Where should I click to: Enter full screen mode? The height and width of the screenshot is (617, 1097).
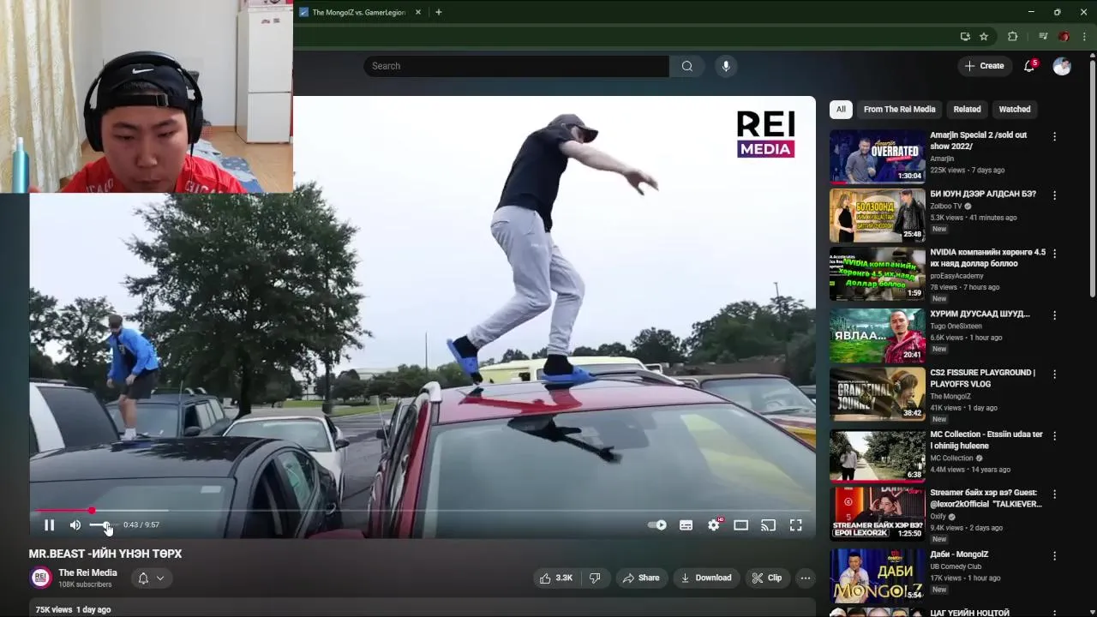(796, 525)
